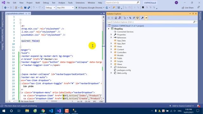203x114 pixels.
Task: Expand the Views folder
Action: 111,64
